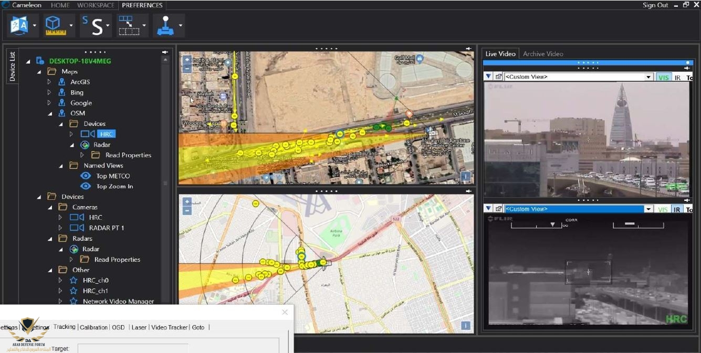This screenshot has height=353, width=701.
Task: Pin the Device List panel
Action: point(165,52)
